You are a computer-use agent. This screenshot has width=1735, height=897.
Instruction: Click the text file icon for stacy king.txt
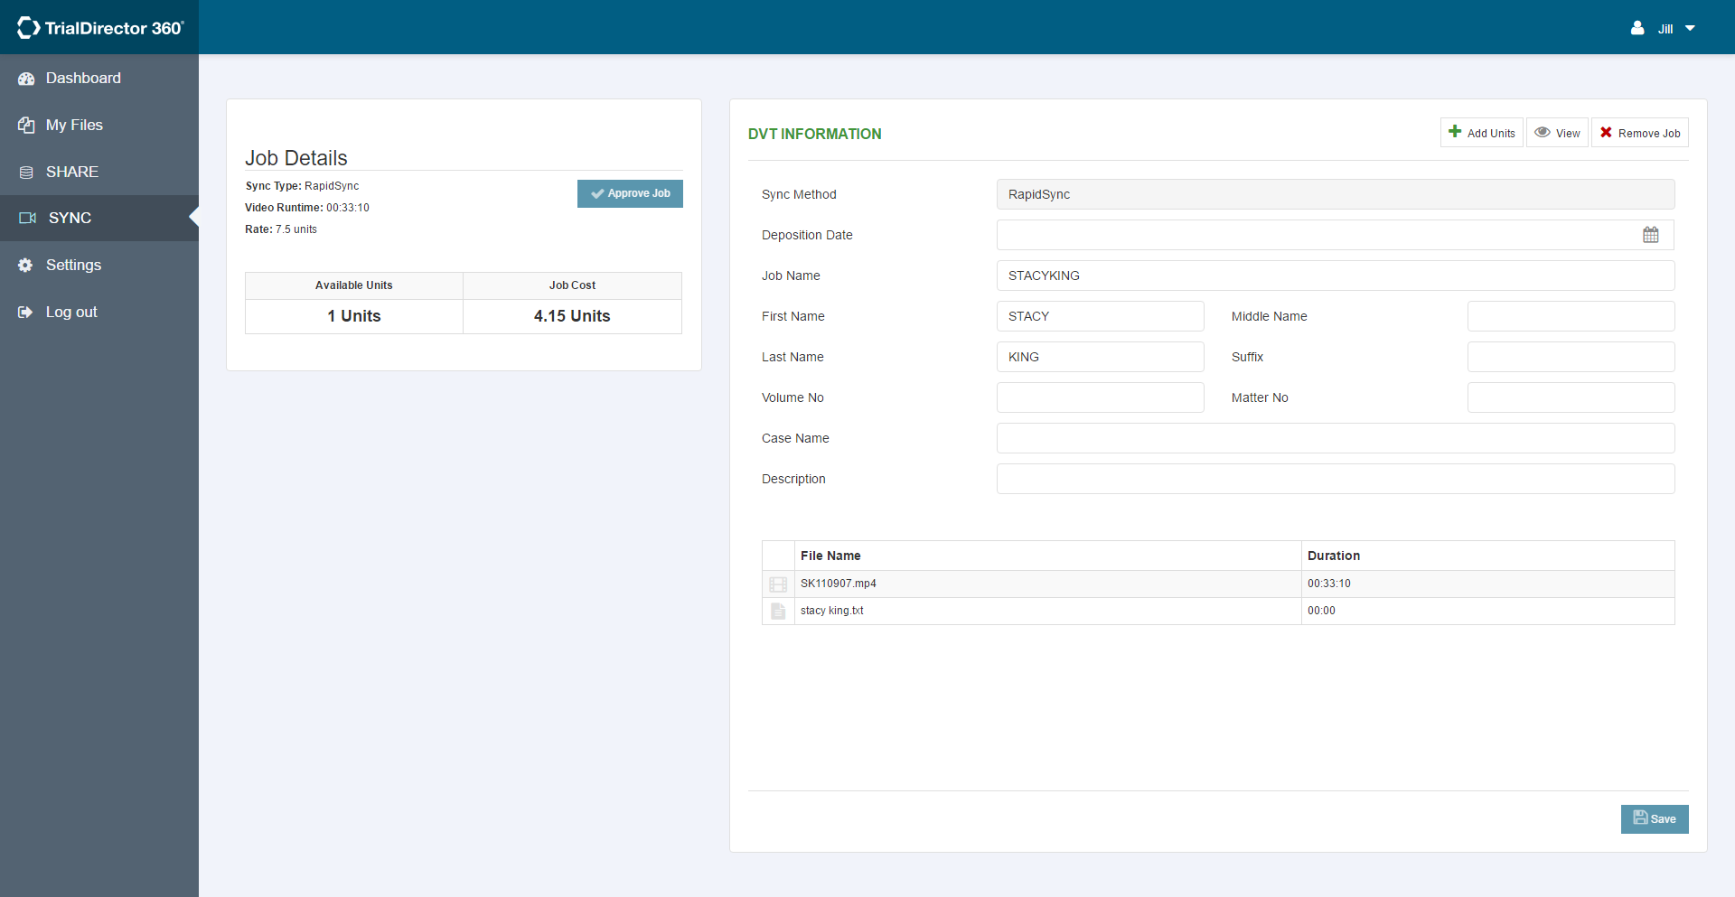pyautogui.click(x=778, y=612)
